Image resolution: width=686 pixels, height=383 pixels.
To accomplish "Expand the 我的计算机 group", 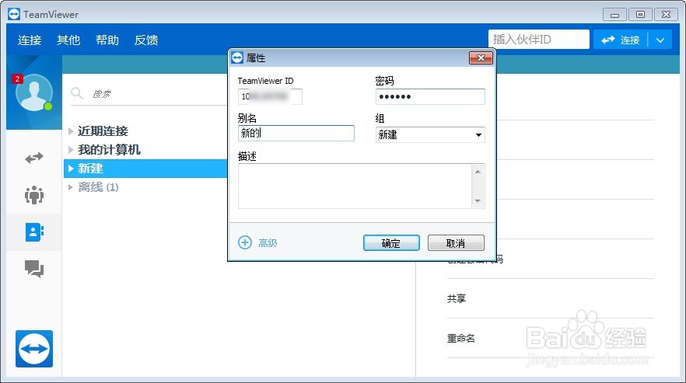I will tap(71, 149).
